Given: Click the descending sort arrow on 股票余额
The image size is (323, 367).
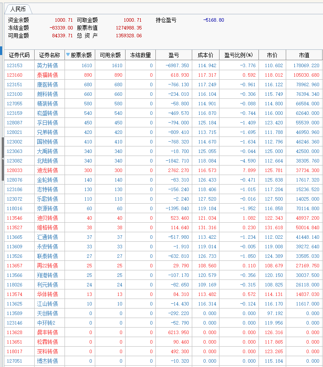Looking at the screenshot, I should point(68,55).
